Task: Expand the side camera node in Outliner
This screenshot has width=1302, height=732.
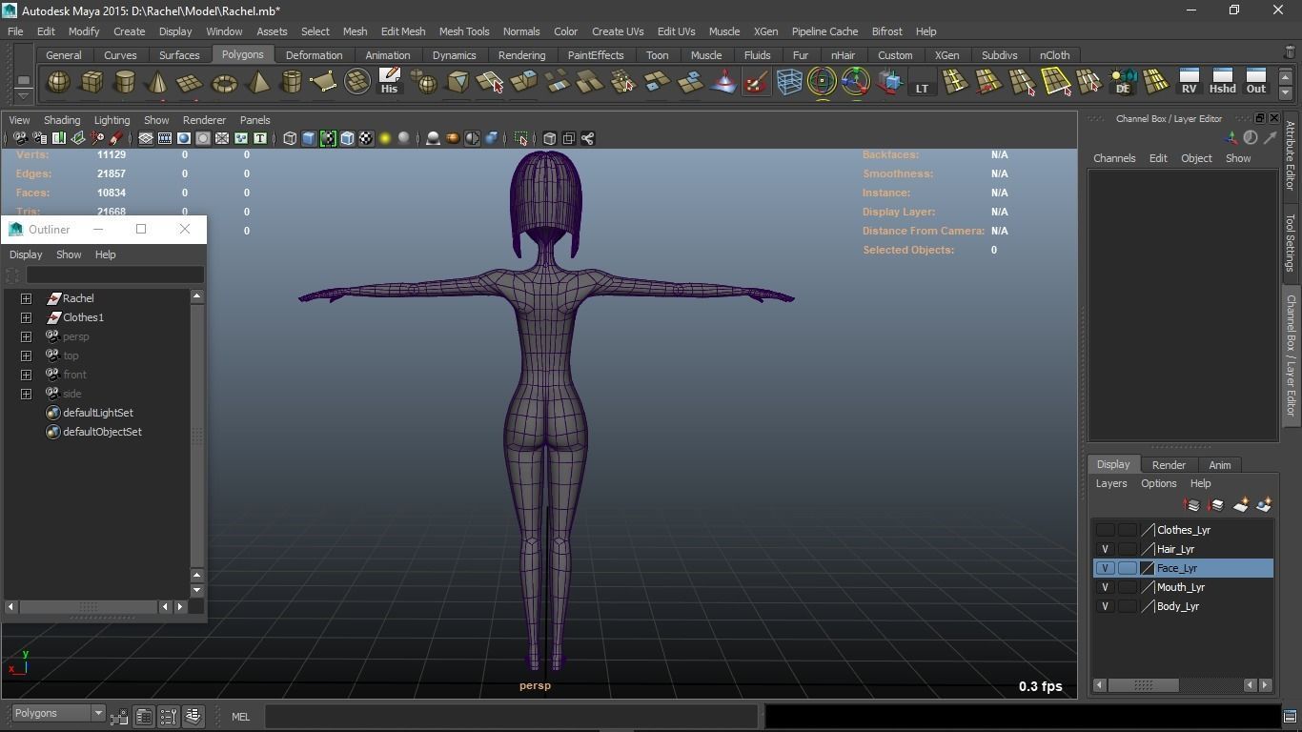Action: click(x=27, y=394)
